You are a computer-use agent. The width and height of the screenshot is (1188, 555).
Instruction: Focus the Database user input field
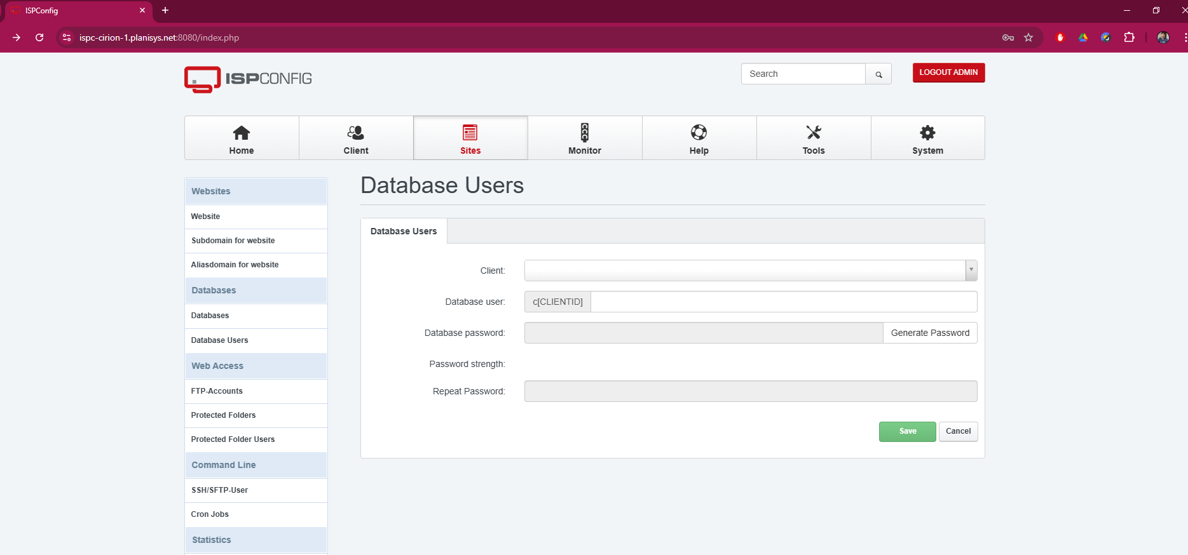[784, 302]
